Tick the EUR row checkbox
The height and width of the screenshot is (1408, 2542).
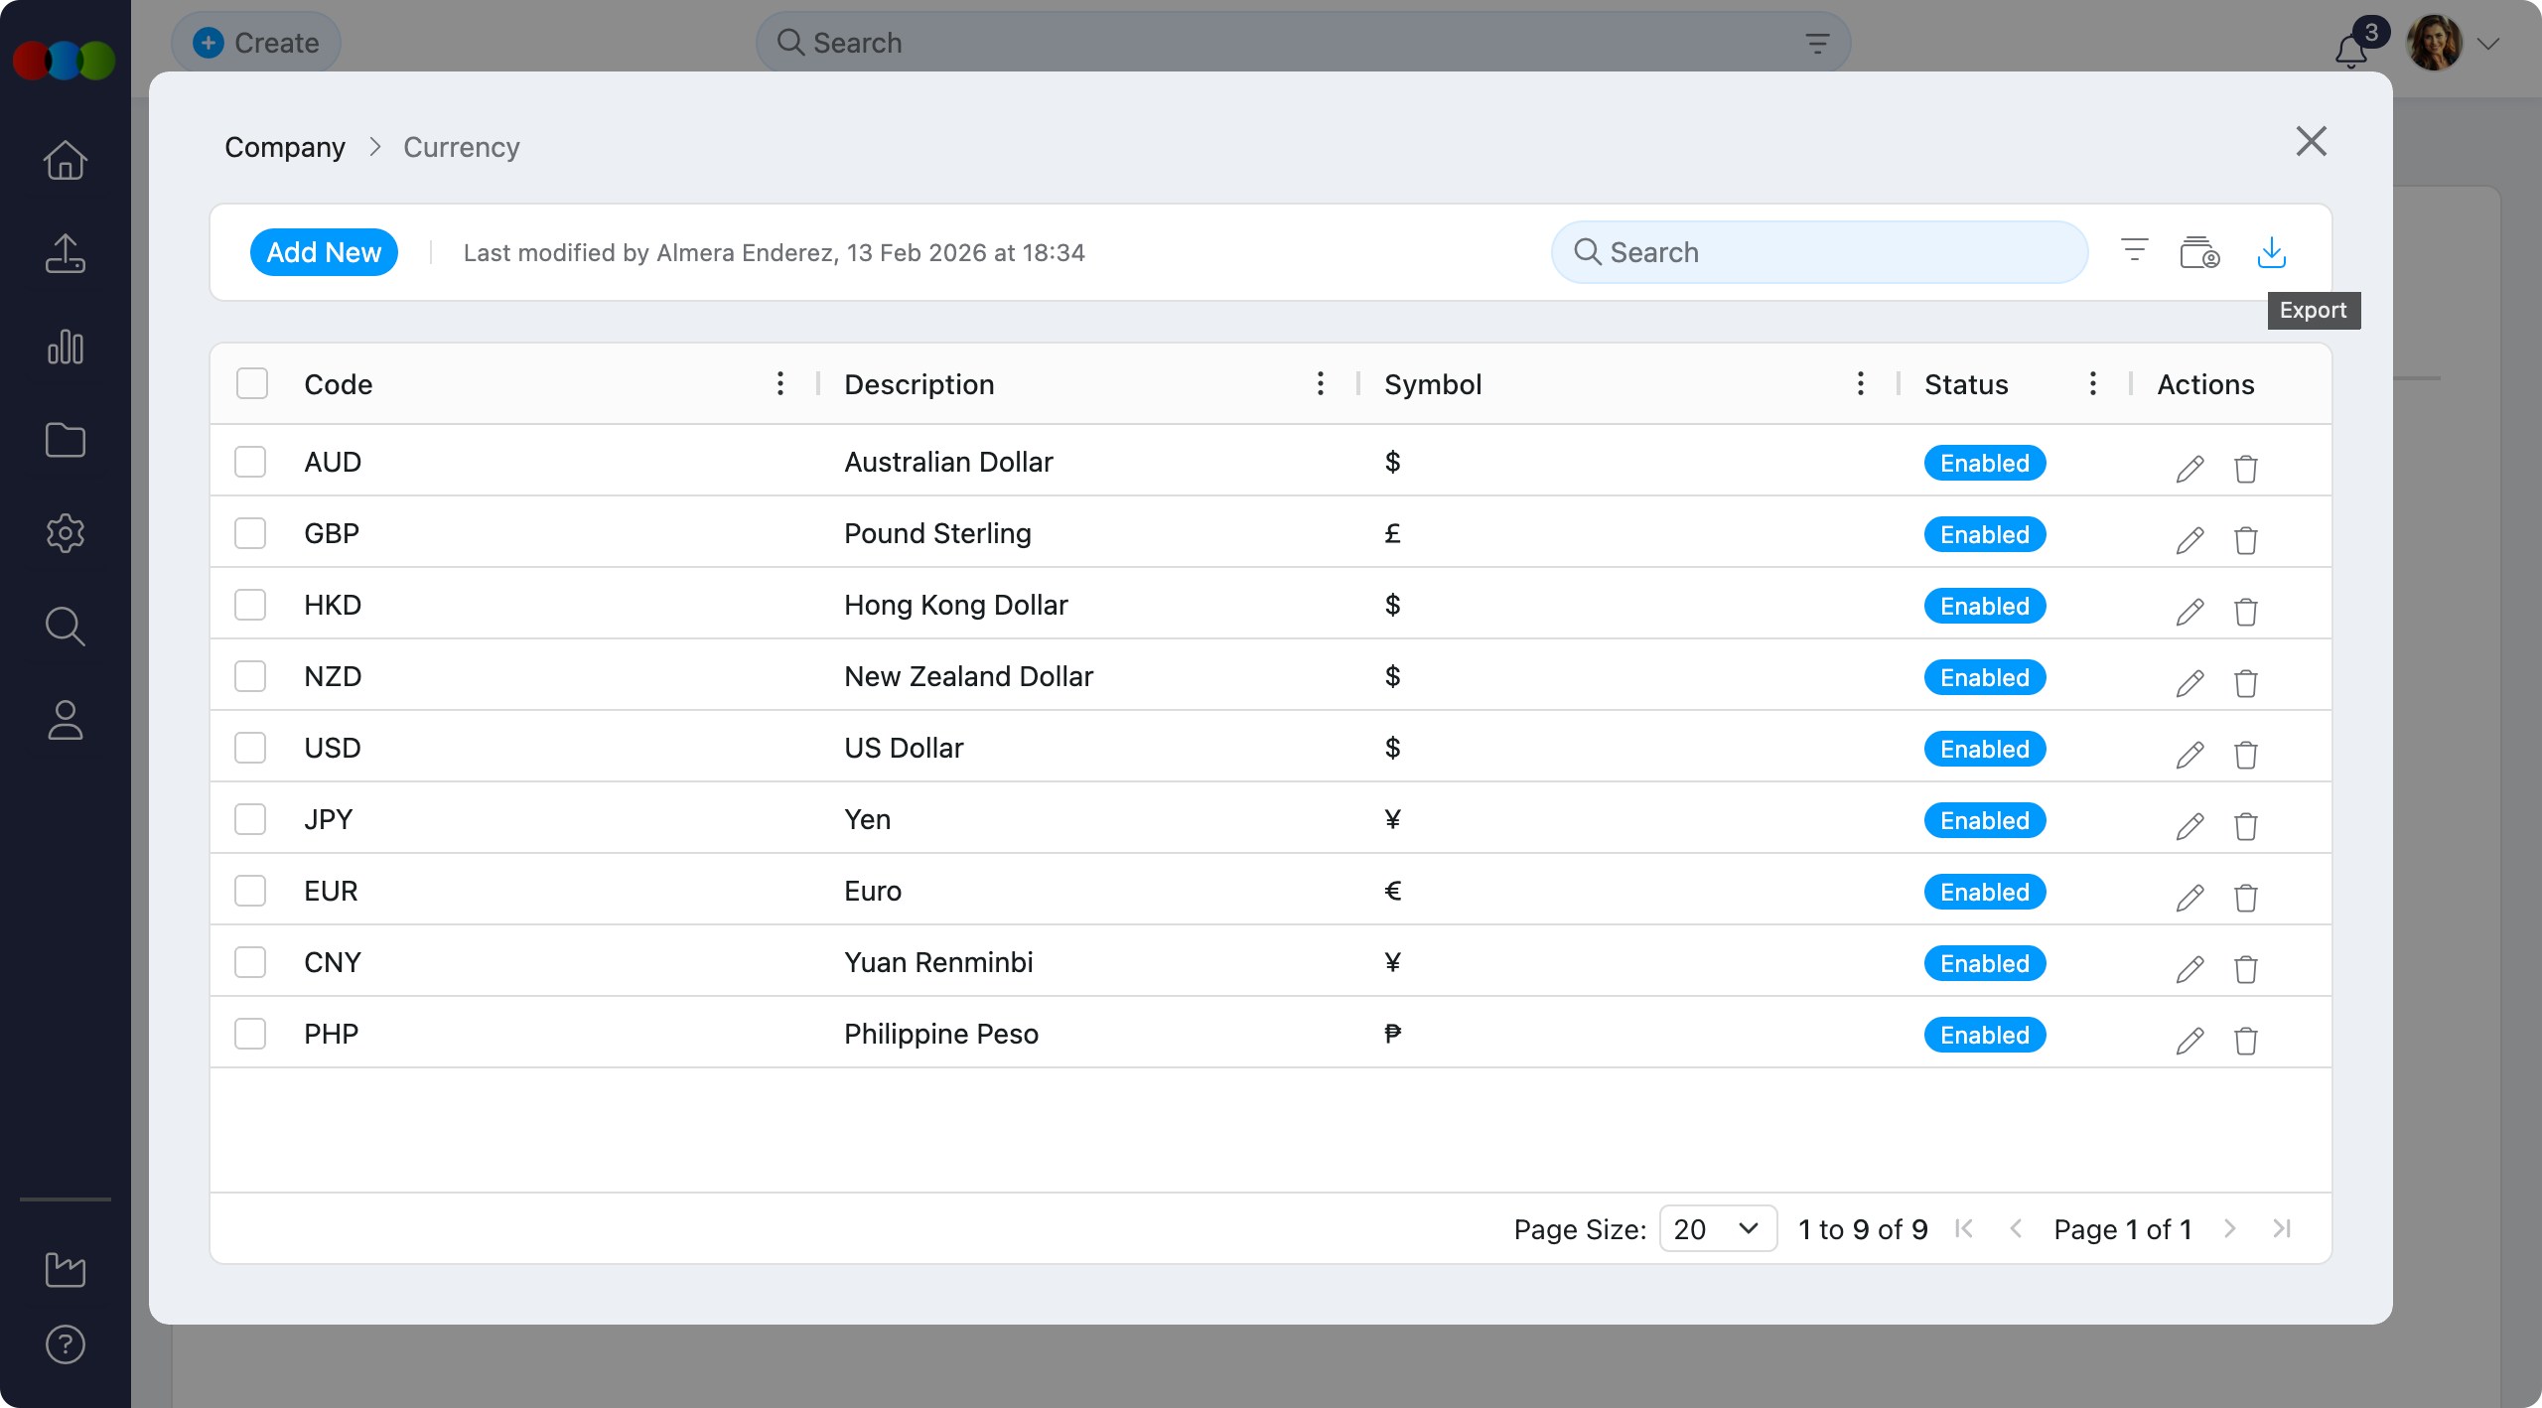click(250, 891)
